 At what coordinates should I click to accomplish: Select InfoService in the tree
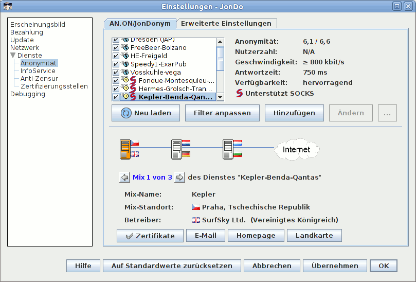38,70
